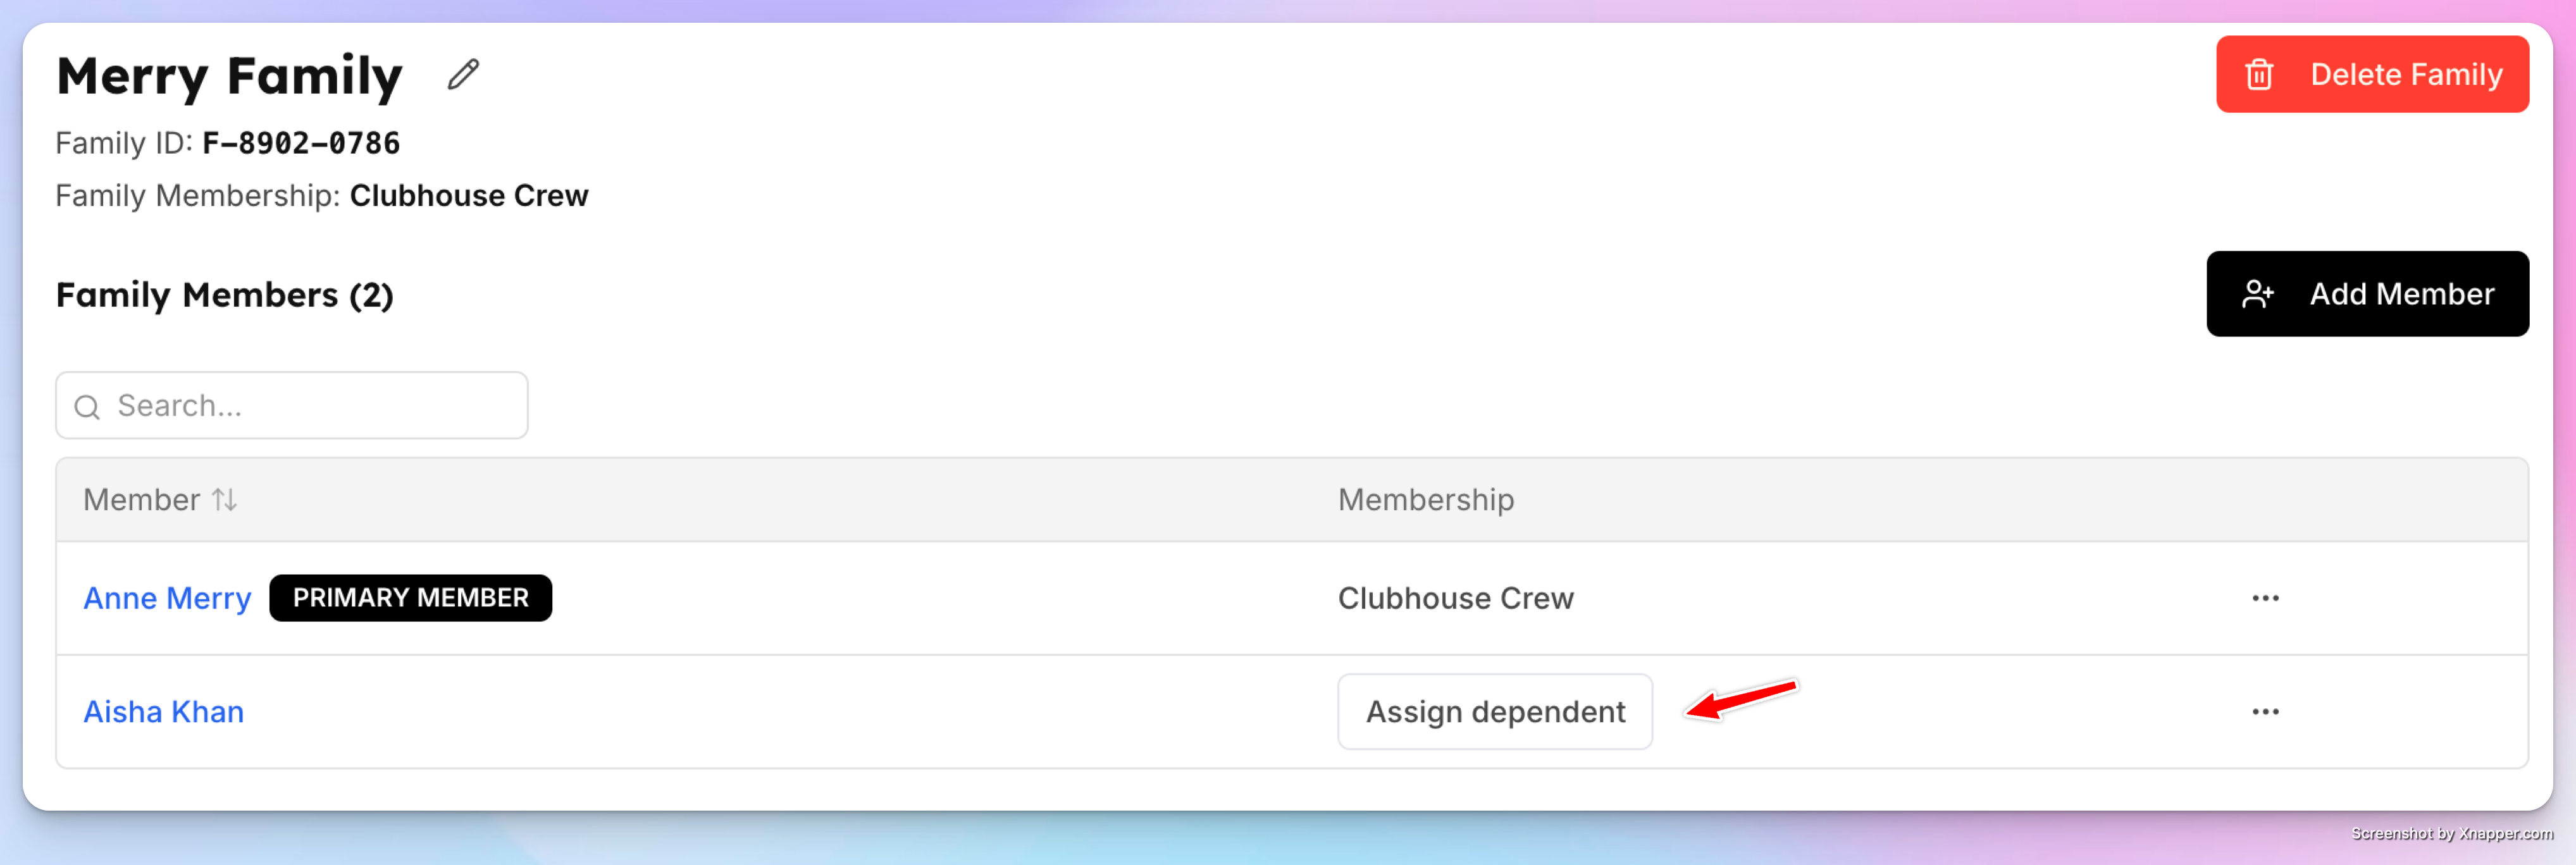Click the Family Membership Clubhouse Crew value
Viewport: 2576px width, 865px height.
(469, 195)
